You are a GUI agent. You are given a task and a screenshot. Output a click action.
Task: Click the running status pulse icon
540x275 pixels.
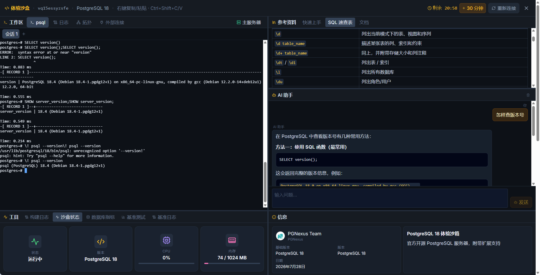tap(35, 242)
